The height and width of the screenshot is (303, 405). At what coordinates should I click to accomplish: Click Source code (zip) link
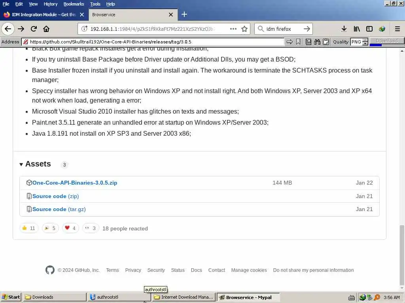click(x=55, y=196)
